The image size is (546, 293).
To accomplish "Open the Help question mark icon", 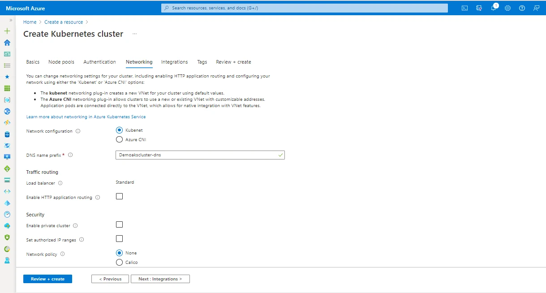I will pos(522,8).
